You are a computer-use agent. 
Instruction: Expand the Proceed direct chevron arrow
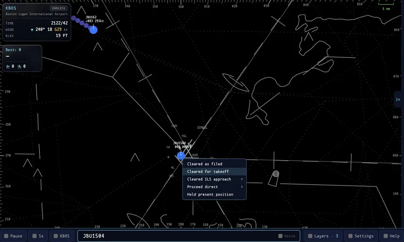(x=241, y=187)
